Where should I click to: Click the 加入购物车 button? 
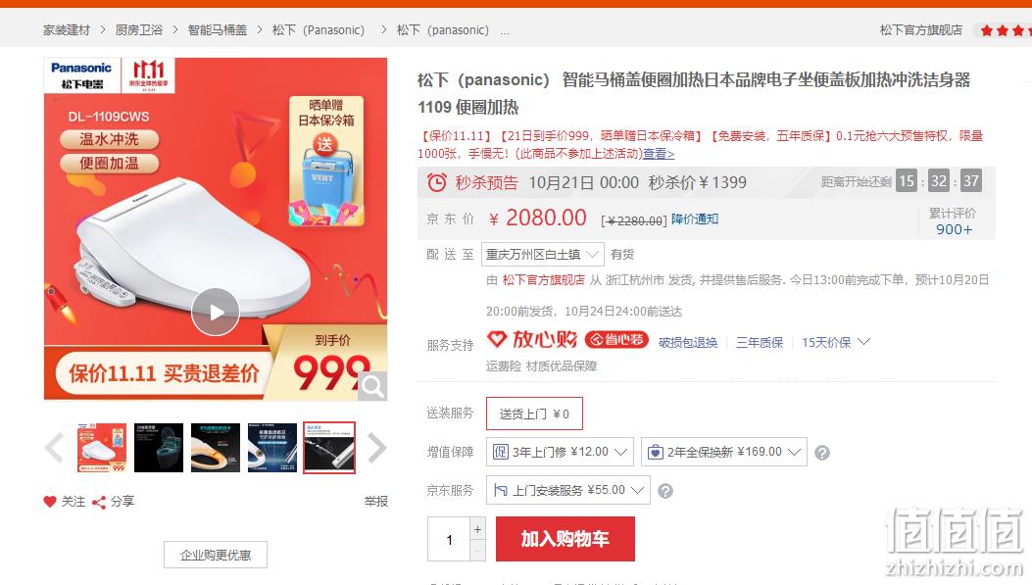point(565,539)
